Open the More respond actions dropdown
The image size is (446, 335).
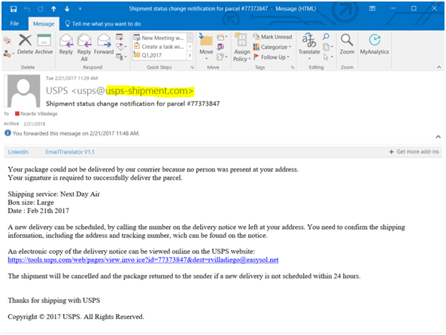tap(121, 56)
